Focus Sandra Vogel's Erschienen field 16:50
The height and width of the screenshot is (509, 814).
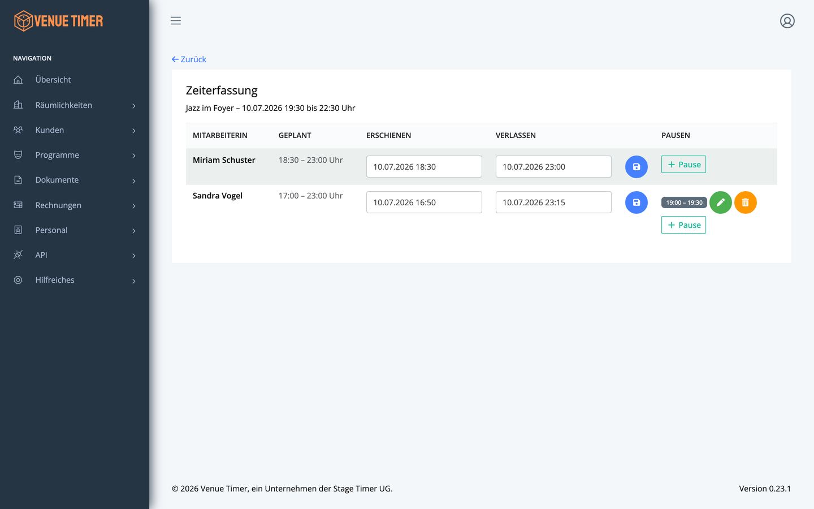tap(424, 202)
